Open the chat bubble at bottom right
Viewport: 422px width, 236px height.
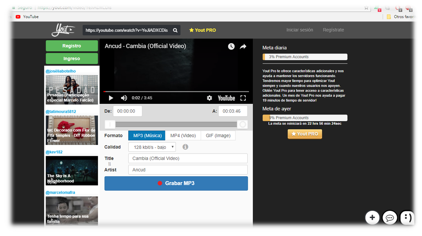390,217
